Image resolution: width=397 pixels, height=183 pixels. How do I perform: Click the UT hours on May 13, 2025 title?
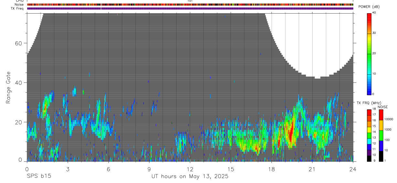point(190,176)
